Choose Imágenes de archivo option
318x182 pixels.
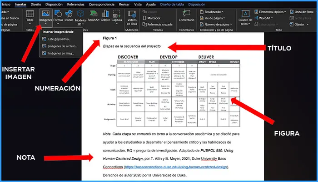[x=60, y=46]
